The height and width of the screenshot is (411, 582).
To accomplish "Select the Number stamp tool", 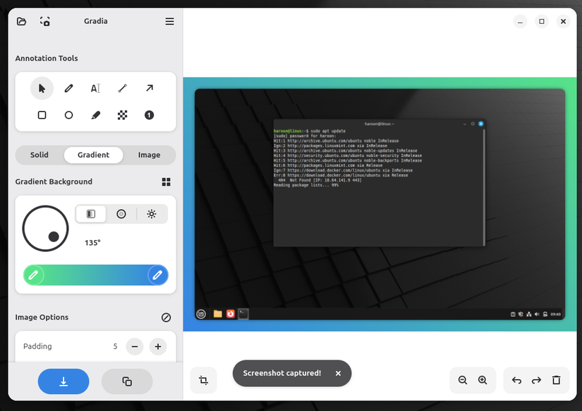I will coord(149,115).
